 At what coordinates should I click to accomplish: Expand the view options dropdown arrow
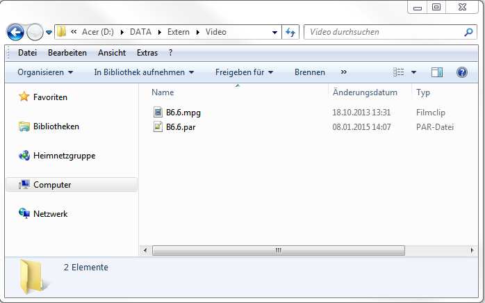[414, 72]
